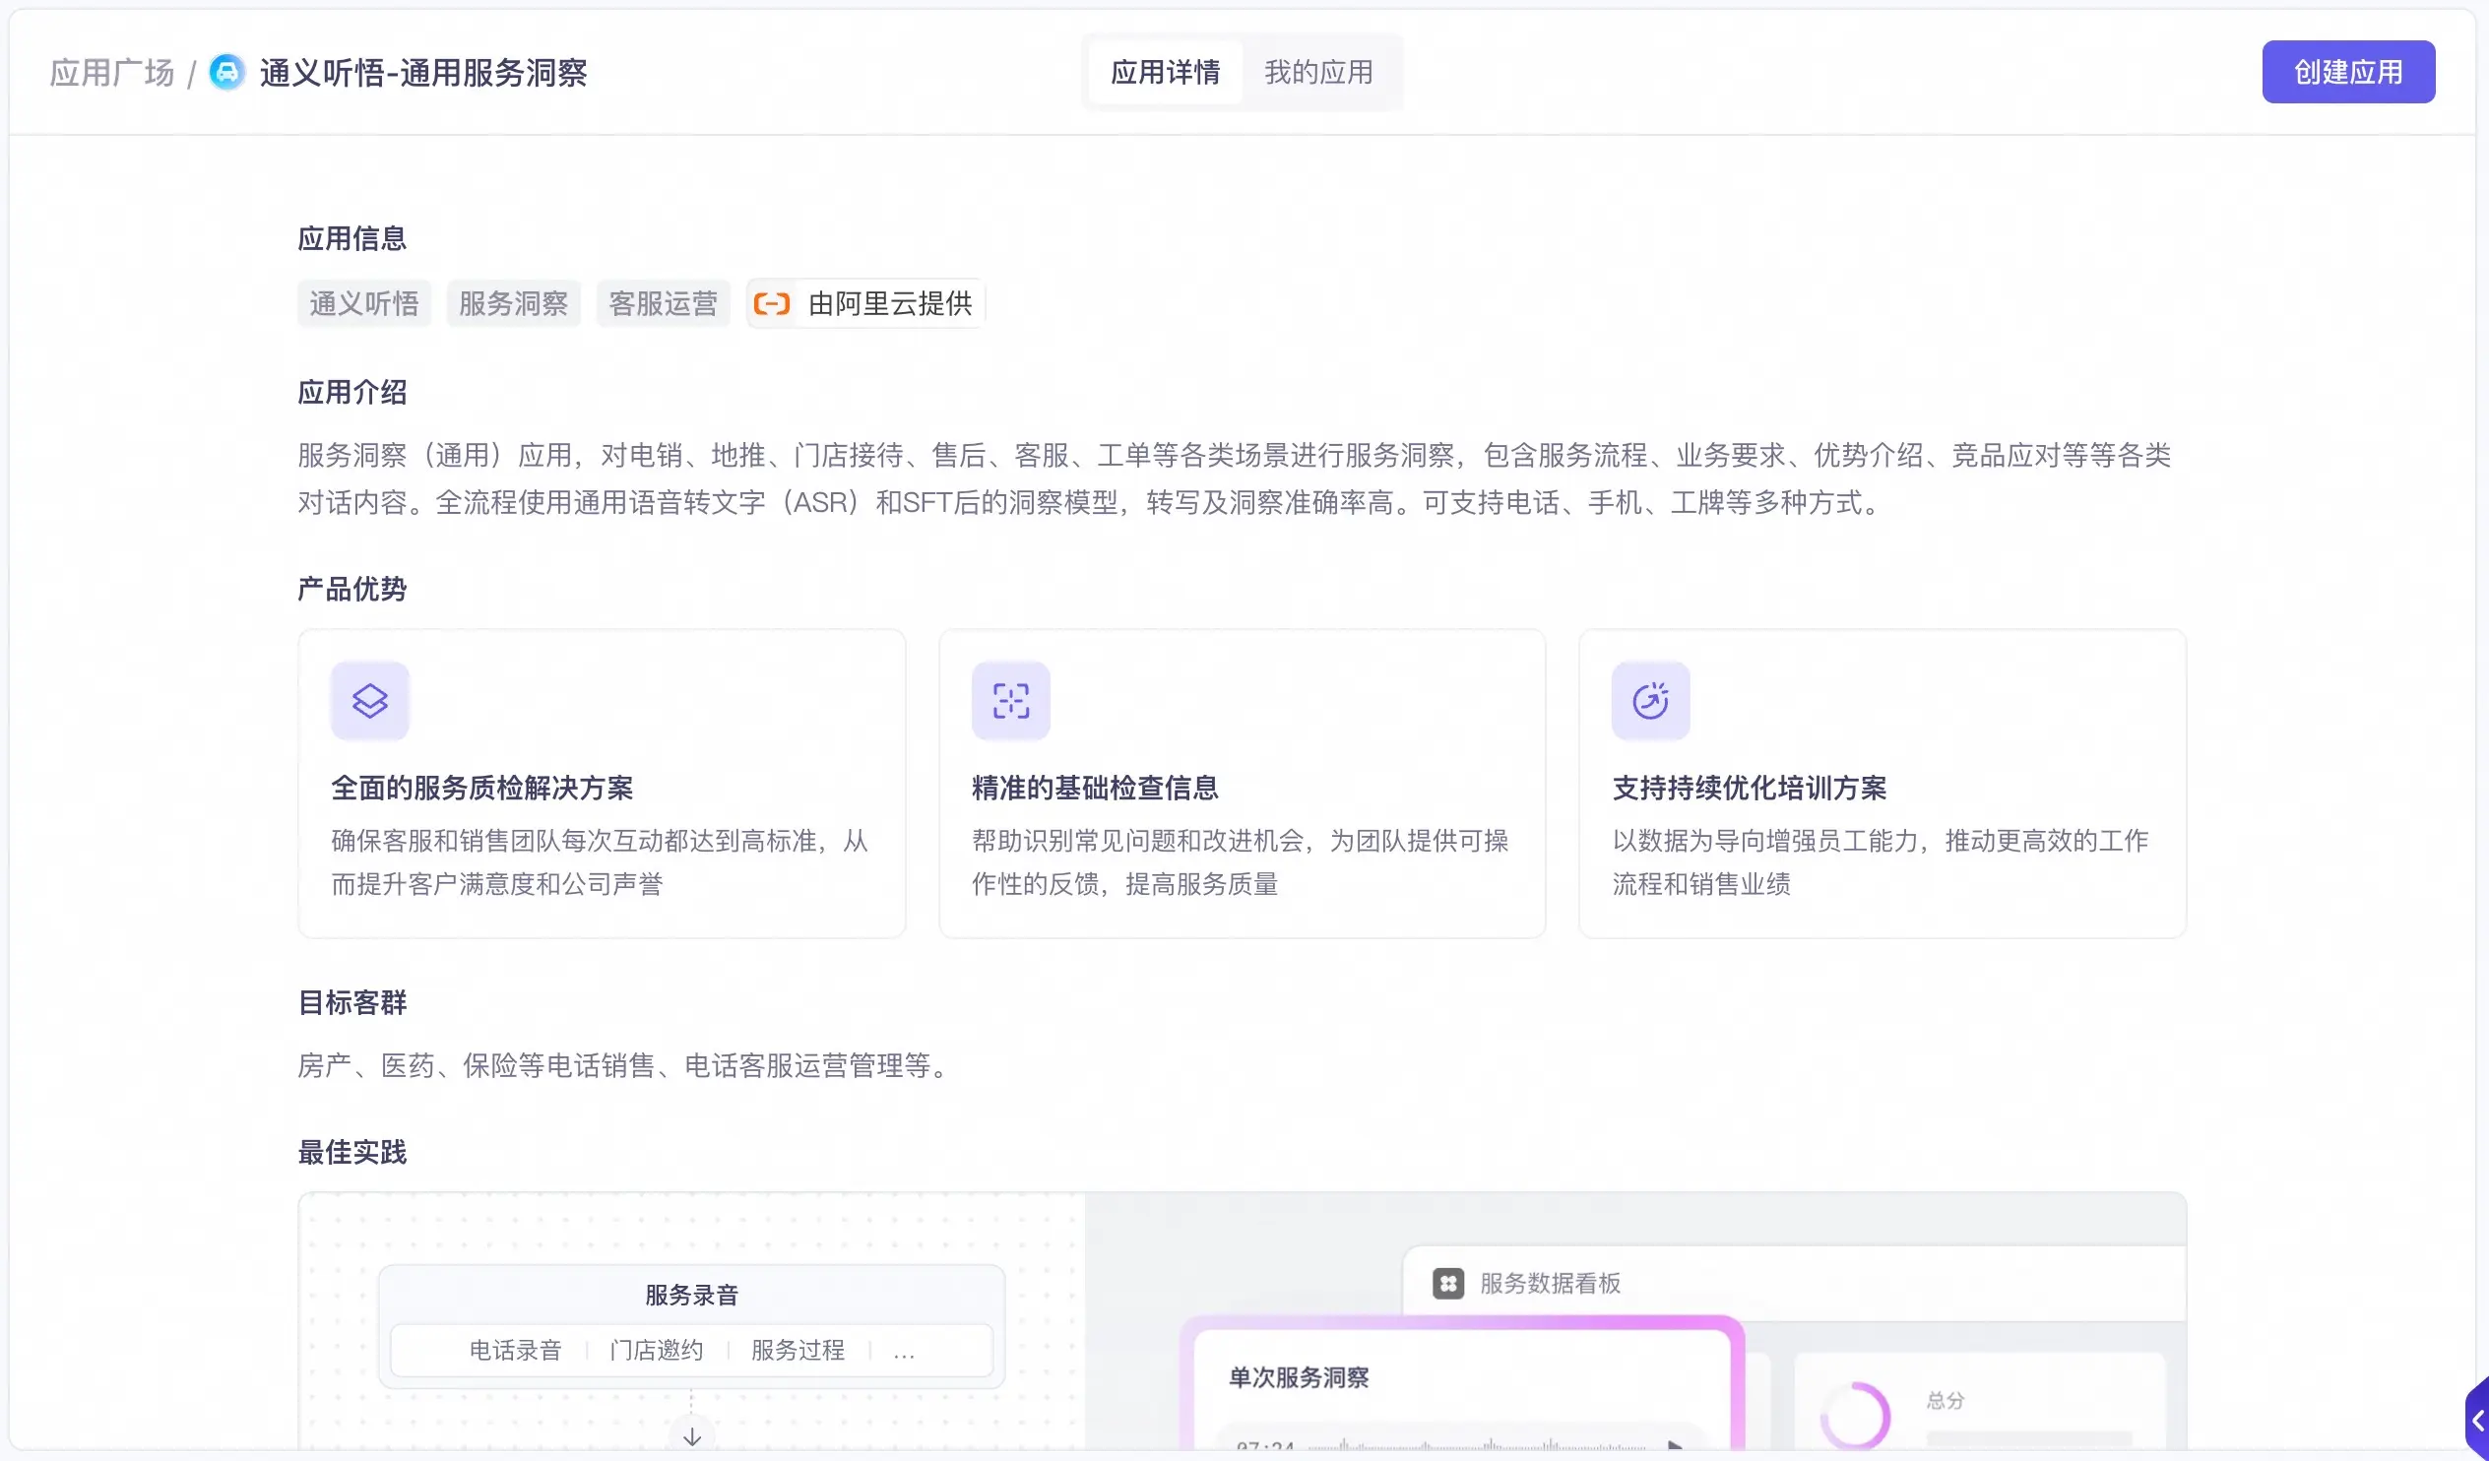This screenshot has height=1461, width=2489.
Task: Expand the side panel chevron handle
Action: 2477,1421
